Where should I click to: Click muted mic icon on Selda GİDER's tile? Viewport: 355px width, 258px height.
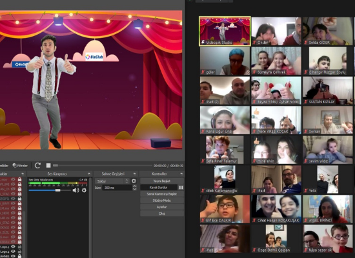(x=306, y=43)
